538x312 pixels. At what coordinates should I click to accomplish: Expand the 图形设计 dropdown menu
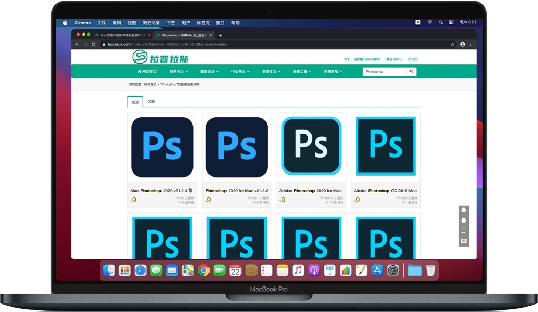(210, 71)
